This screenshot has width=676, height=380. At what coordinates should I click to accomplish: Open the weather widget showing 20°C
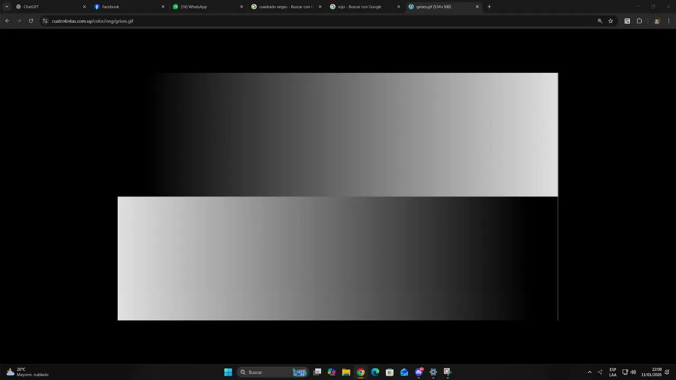tap(27, 372)
